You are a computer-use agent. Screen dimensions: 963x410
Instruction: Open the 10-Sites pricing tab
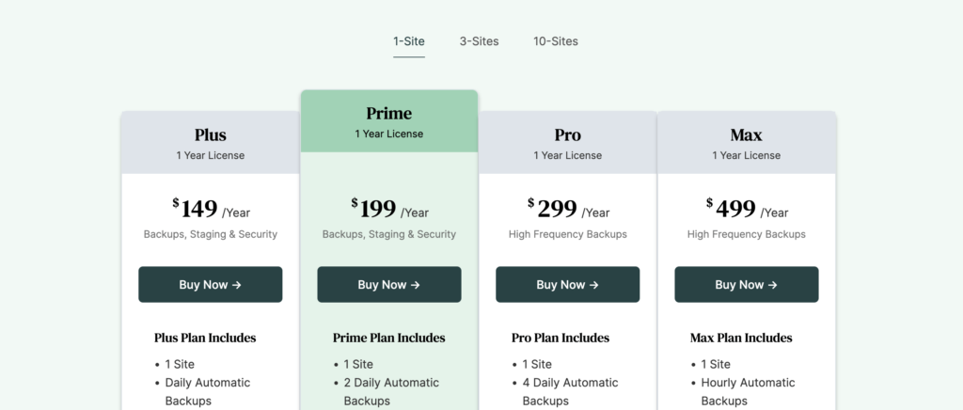(x=555, y=41)
